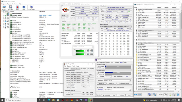Open the Core Temp taskbar icon
This screenshot has height=102, width=182.
[x=90, y=100]
